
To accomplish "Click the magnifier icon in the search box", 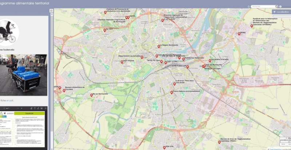I will tap(276, 7).
